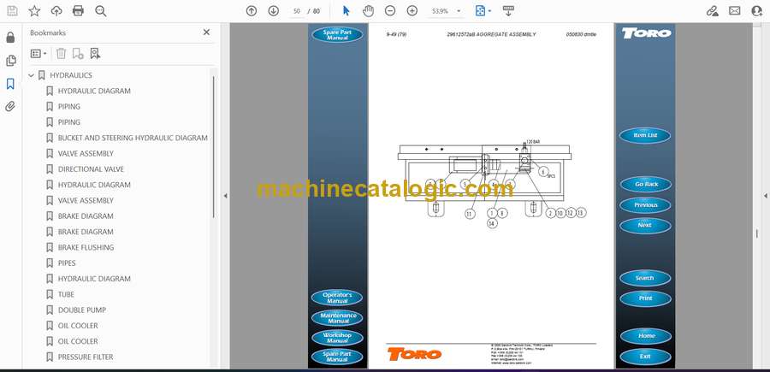Screen dimensions: 770x372
Task: Click the manual's Print button
Action: tap(645, 298)
